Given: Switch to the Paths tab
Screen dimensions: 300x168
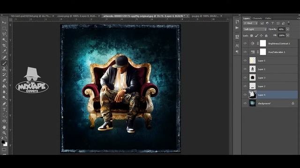Looking at the screenshot, I should click(268, 19).
